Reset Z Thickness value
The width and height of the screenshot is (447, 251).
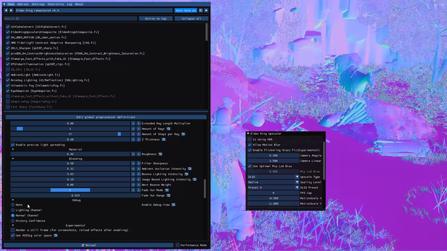(x=164, y=139)
